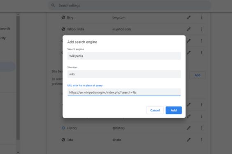232x154 pixels.
Task: Select the Bing search engine entry
Action: pos(70,18)
